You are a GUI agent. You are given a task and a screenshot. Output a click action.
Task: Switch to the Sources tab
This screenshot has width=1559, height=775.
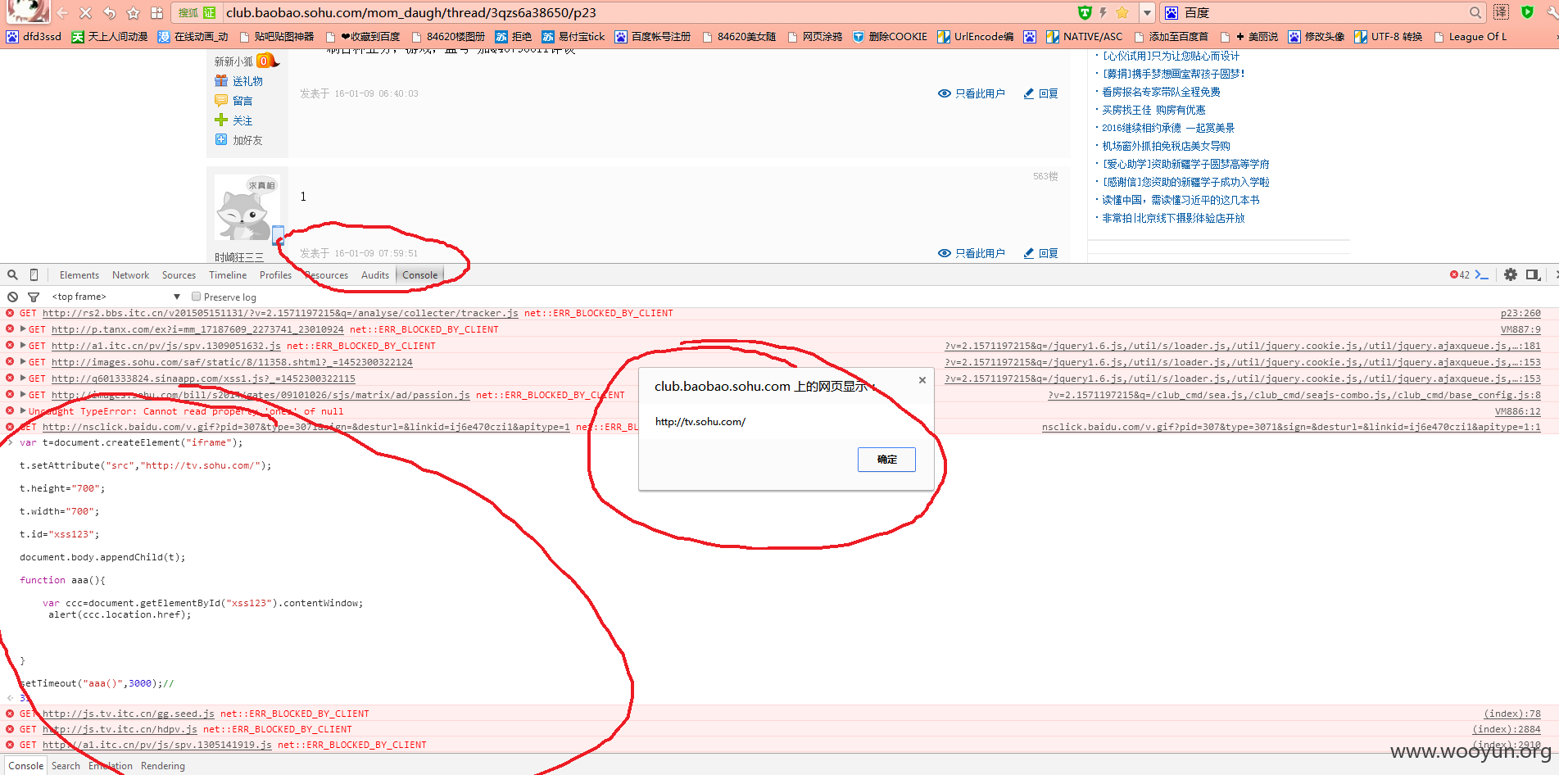(179, 275)
